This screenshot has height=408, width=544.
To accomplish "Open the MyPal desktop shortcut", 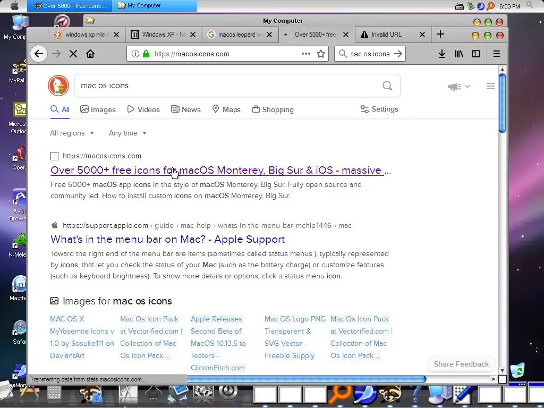I will tap(19, 72).
